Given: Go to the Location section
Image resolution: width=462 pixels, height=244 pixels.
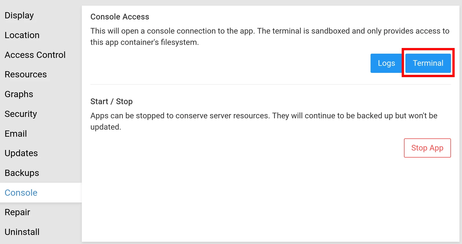Looking at the screenshot, I should tap(22, 35).
